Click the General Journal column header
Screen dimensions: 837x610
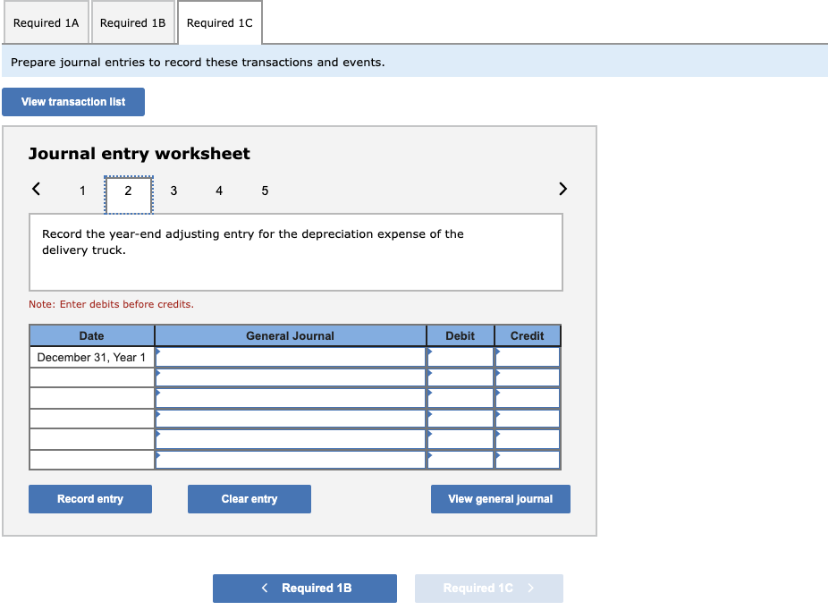pyautogui.click(x=291, y=336)
